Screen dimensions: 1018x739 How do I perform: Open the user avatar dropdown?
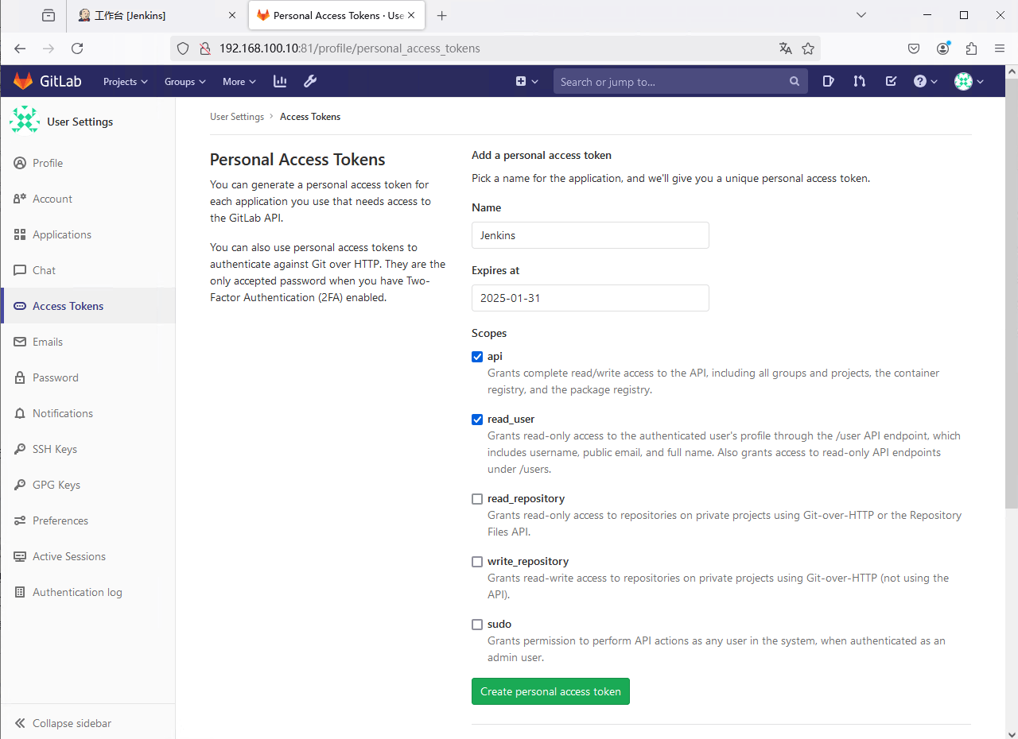pos(969,81)
